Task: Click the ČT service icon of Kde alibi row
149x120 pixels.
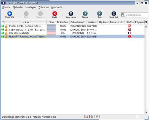Action: [x=130, y=33]
